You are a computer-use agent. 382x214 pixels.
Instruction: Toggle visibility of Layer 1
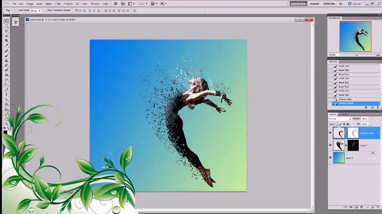click(330, 158)
